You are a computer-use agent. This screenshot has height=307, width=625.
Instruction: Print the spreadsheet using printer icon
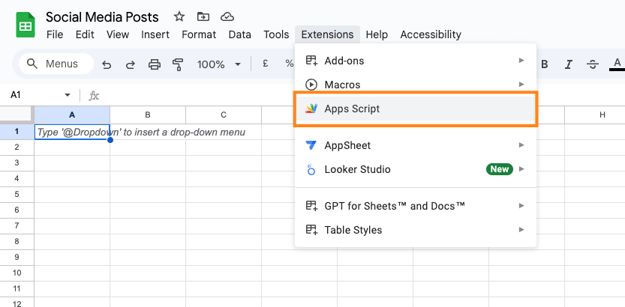(x=155, y=64)
